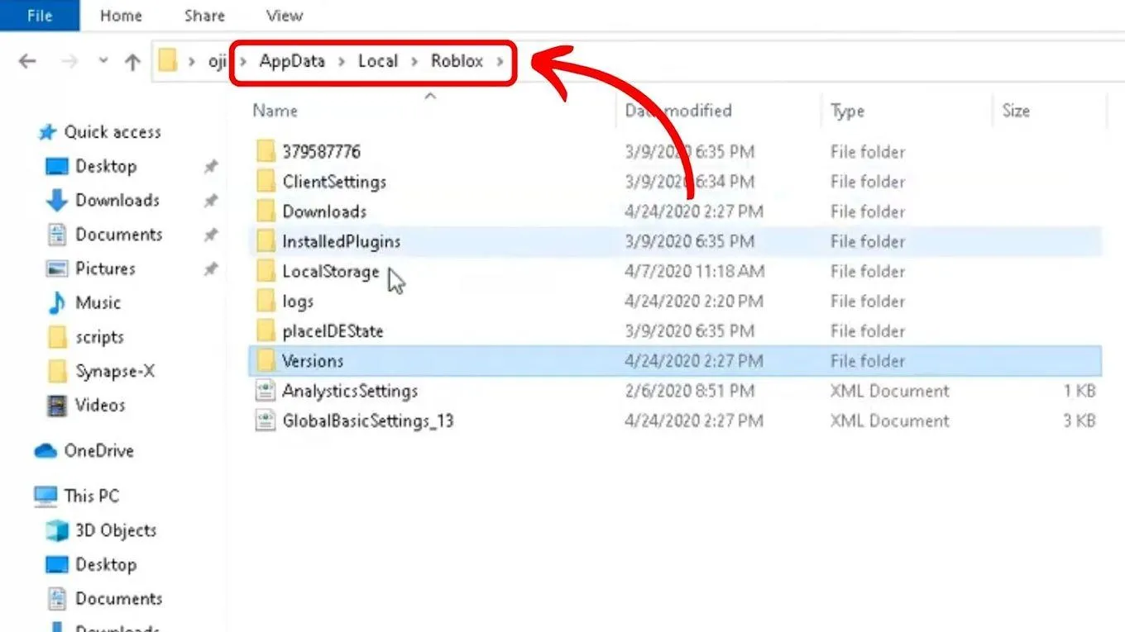Select the LocalStorage folder icon
The image size is (1125, 632).
tap(265, 271)
